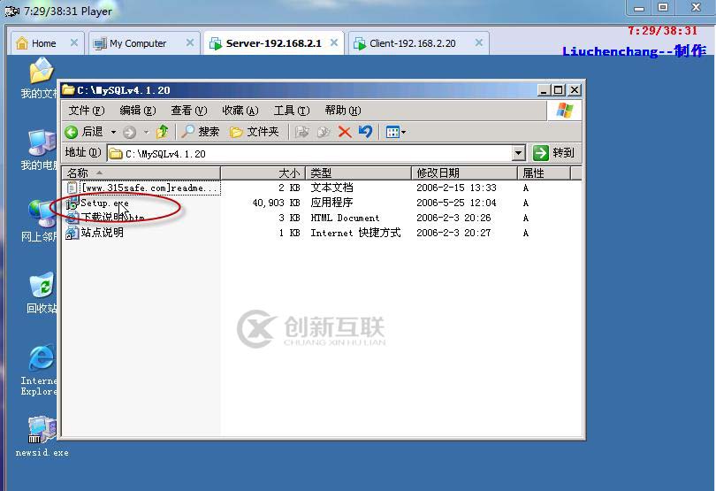Click the readme text document icon
Viewport: 716px width, 491px height.
(72, 188)
